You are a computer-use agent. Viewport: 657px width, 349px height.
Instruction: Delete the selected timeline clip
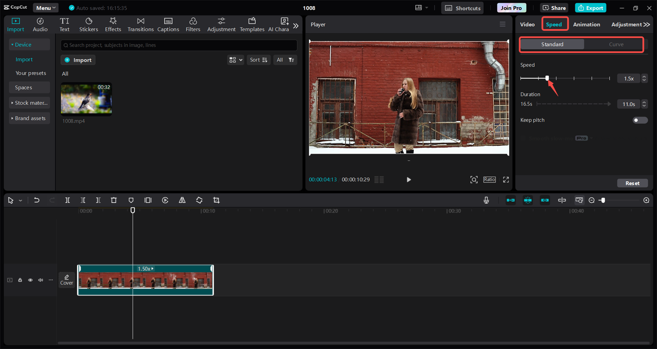(114, 200)
